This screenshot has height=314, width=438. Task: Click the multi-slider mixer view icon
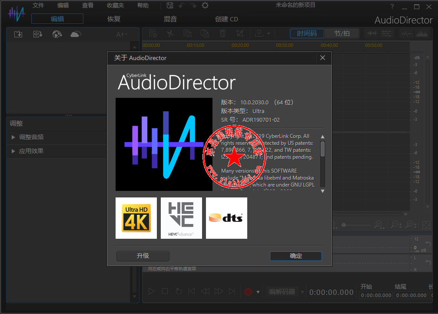[387, 33]
